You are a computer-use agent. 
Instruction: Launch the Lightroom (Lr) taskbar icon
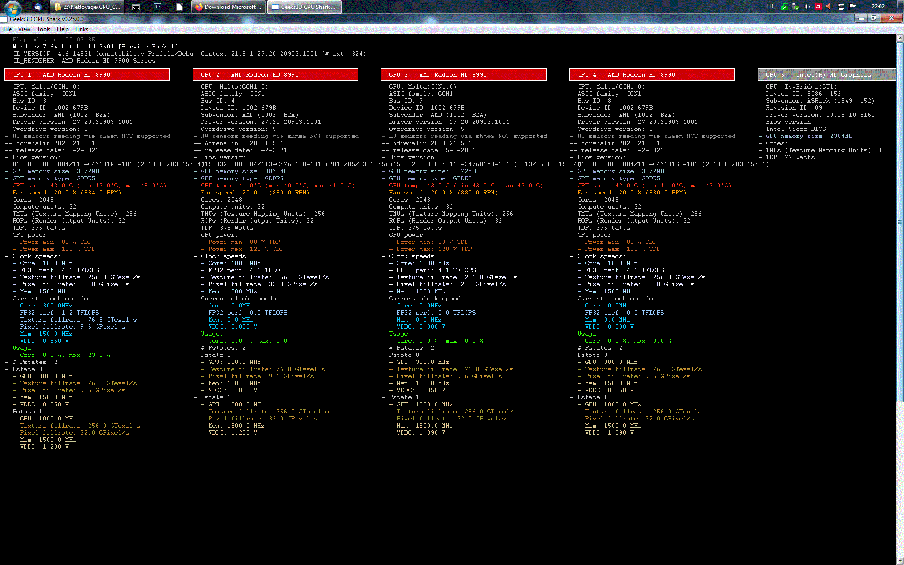158,7
